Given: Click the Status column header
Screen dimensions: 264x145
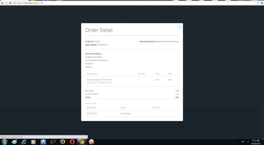Looking at the screenshot, I should point(123,107).
